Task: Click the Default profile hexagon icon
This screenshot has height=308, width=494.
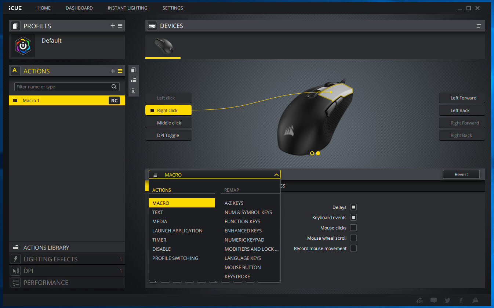Action: pos(23,46)
